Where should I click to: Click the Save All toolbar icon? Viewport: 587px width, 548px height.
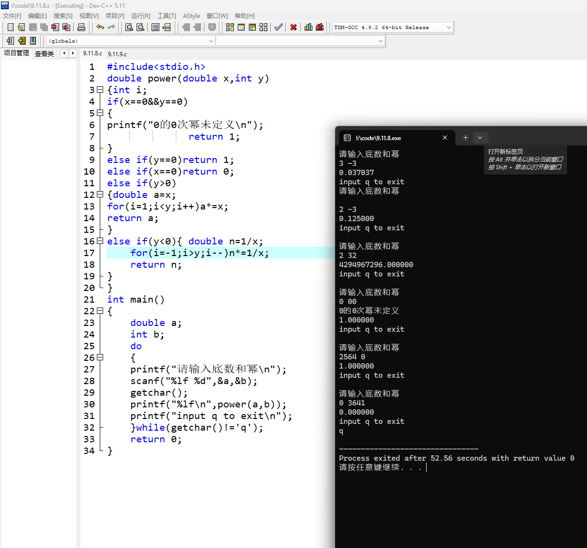(x=44, y=27)
